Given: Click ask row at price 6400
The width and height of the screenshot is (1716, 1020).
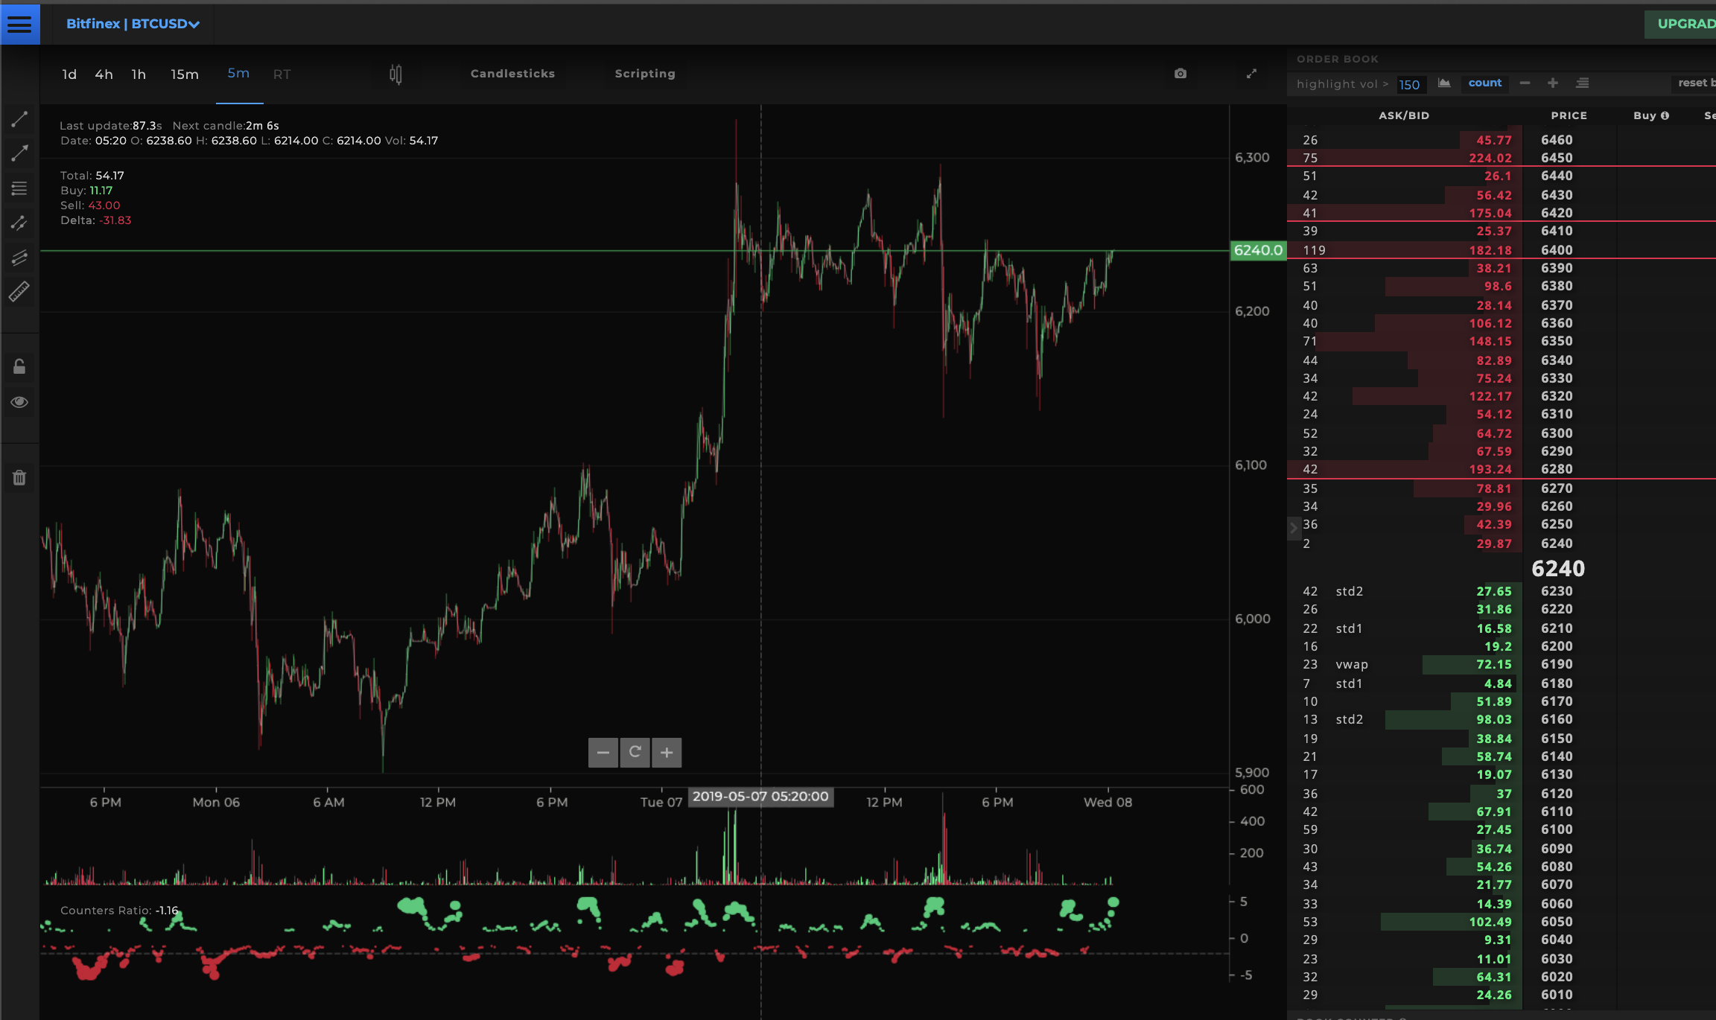Looking at the screenshot, I should [x=1501, y=250].
